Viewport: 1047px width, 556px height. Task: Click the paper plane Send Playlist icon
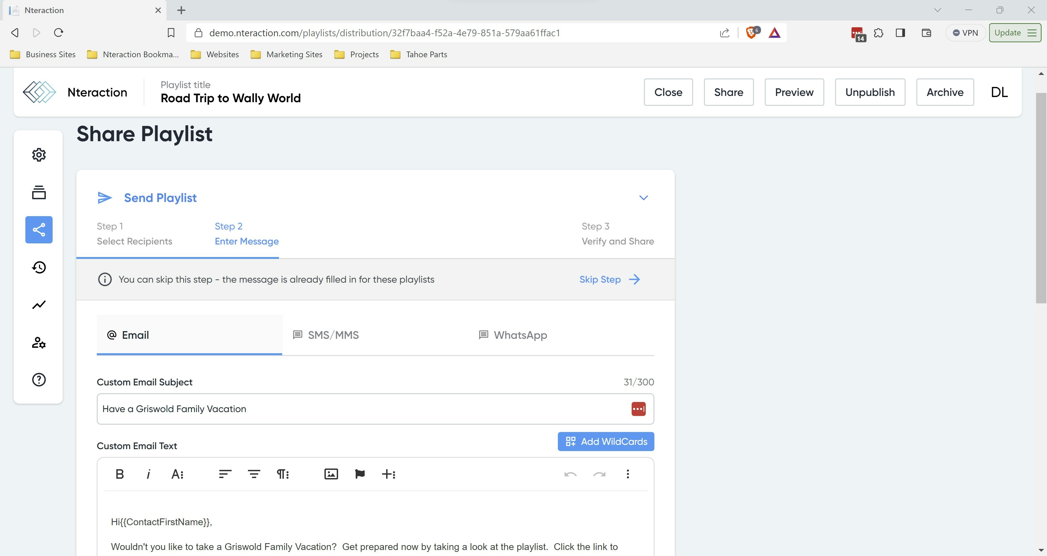pos(105,198)
